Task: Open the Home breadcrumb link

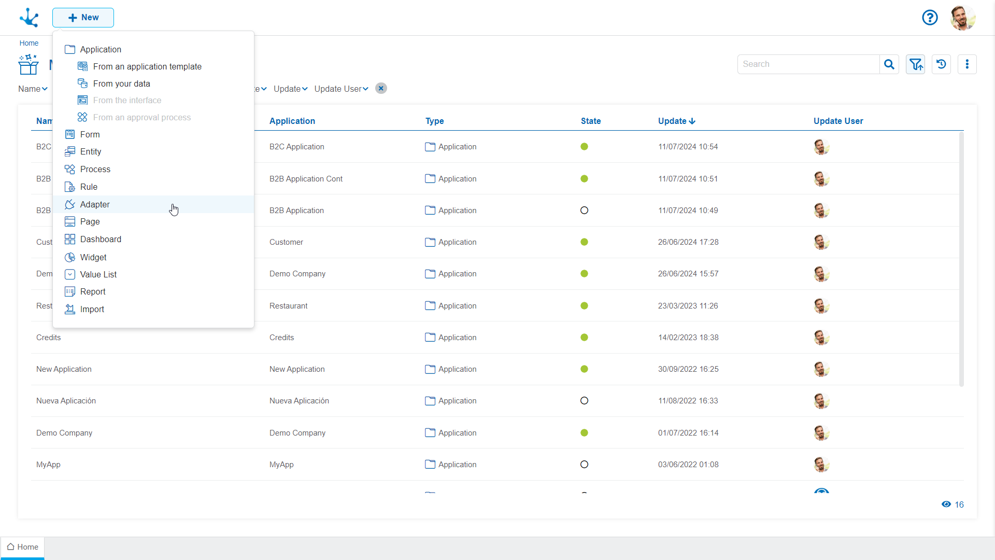Action: tap(29, 43)
